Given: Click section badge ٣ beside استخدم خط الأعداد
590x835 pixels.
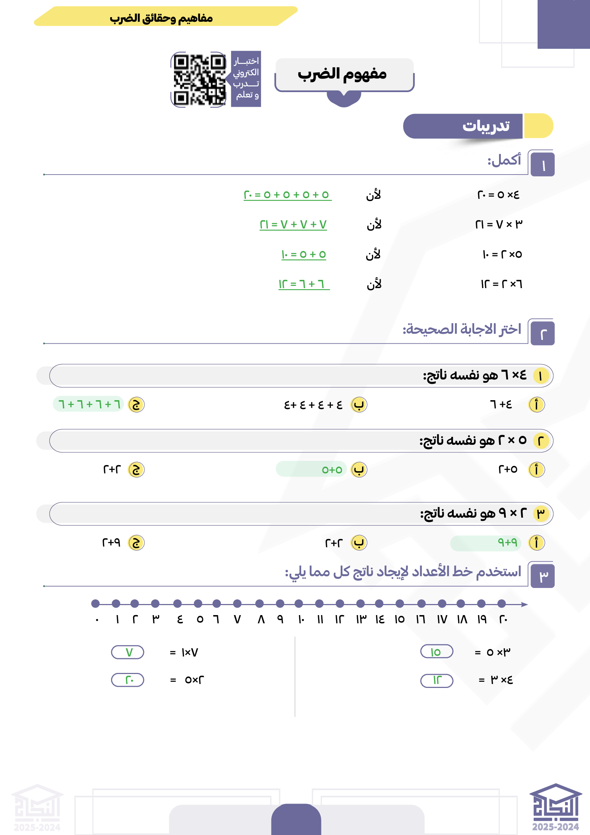Looking at the screenshot, I should pos(542,576).
